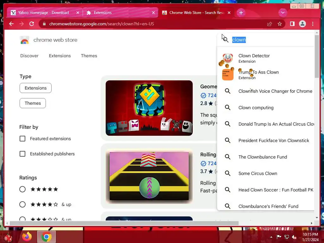The height and width of the screenshot is (243, 324).
Task: Bookmark this page with the star icon
Action: pyautogui.click(x=280, y=24)
